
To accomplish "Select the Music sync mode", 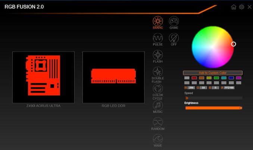I will coord(158,107).
